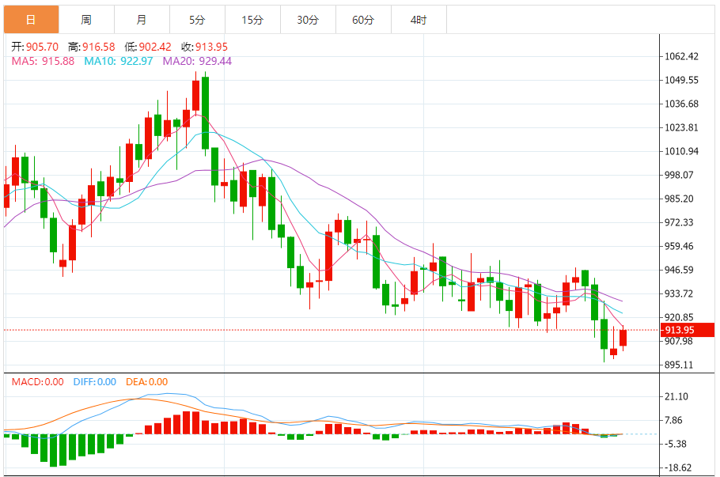This screenshot has height=477, width=720.
Task: Click the 7.86 MACD axis label
Action: tap(673, 420)
